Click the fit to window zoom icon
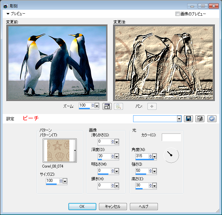The width and height of the screenshot is (222, 215). pos(107,106)
